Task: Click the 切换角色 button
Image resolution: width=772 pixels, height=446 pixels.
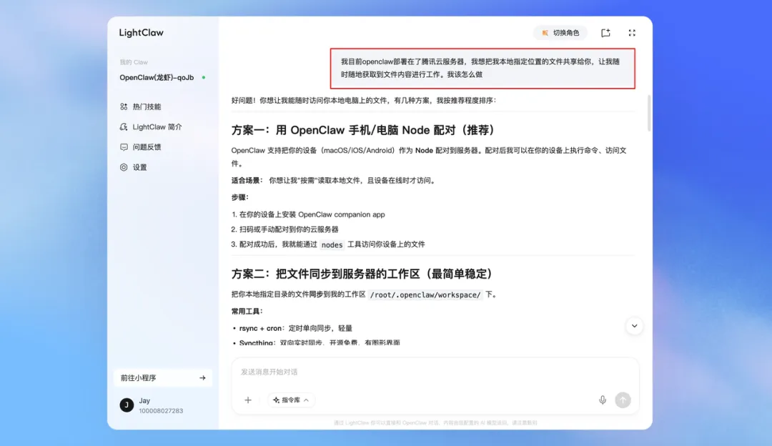Action: (560, 32)
